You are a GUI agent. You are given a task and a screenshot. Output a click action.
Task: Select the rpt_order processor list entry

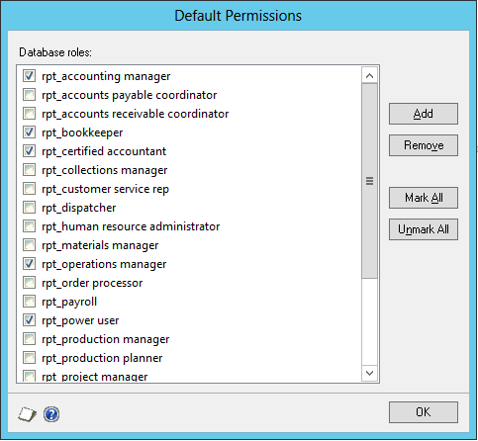[x=92, y=283]
